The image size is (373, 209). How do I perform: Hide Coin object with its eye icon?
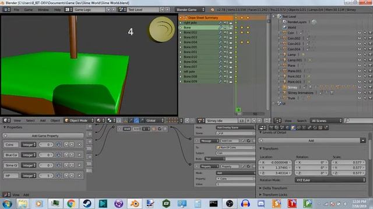coord(360,33)
